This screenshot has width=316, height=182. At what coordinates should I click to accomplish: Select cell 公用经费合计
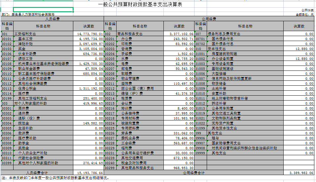coord(194,173)
